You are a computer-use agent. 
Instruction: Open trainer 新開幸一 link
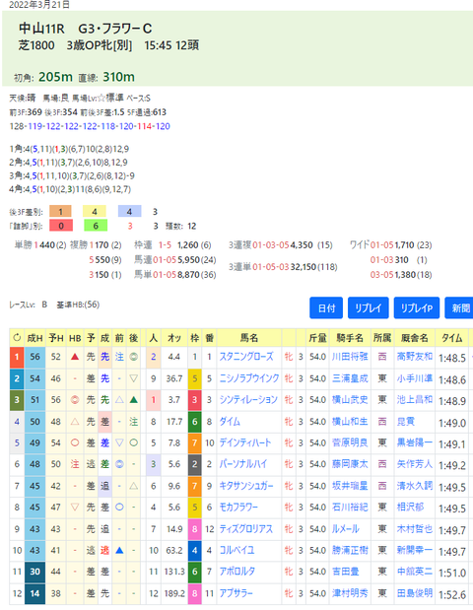click(x=415, y=551)
